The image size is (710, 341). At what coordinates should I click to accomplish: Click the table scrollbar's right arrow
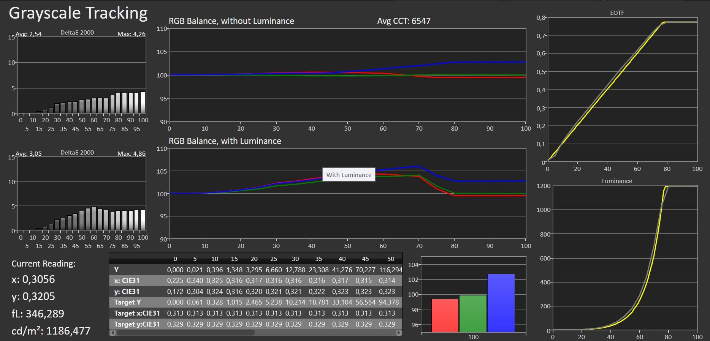399,333
